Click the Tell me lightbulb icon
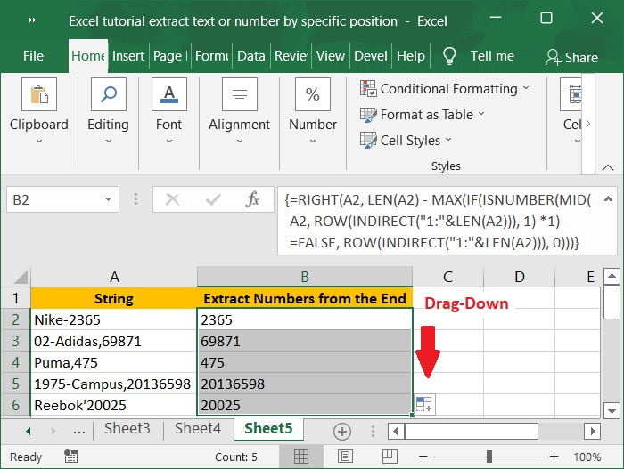The image size is (624, 469). [449, 56]
